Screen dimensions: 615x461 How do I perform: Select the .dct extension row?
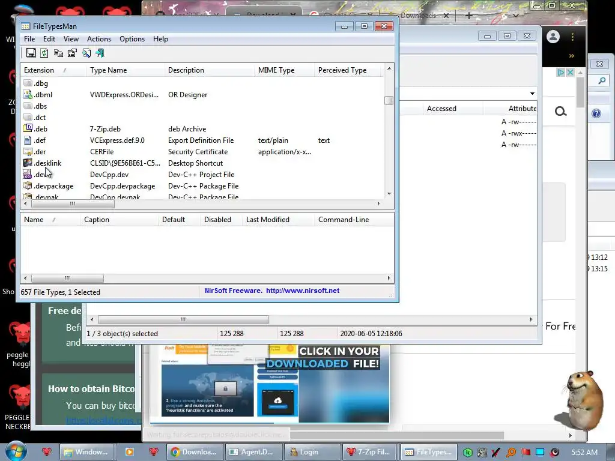202,117
